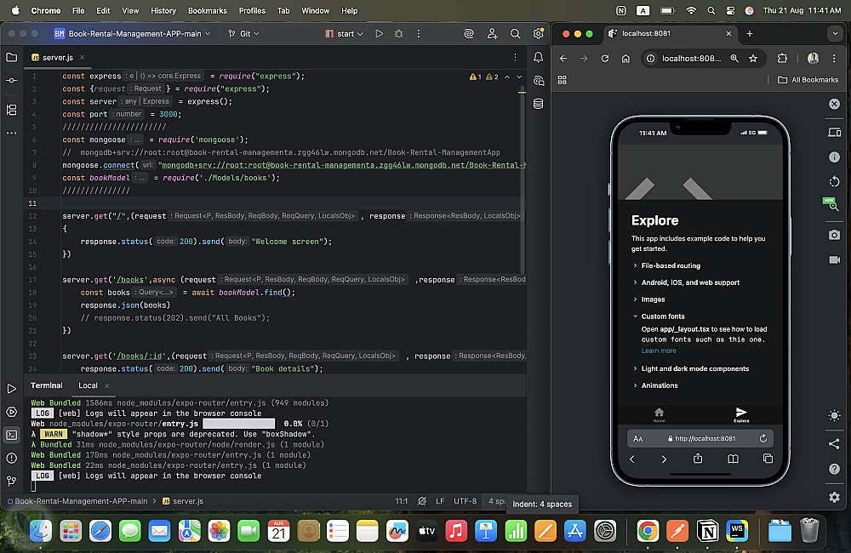This screenshot has width=851, height=553.
Task: Select the Local terminal session tab
Action: [x=88, y=385]
